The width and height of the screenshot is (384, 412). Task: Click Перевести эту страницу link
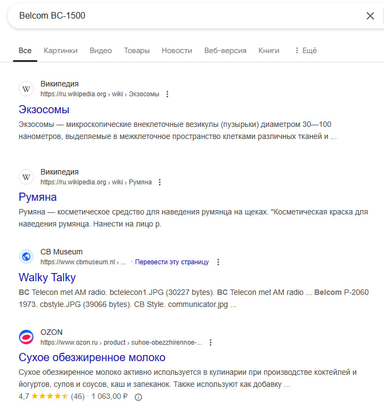172,262
